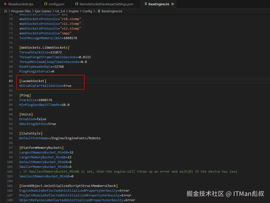Click the file icon on BaseEngine.ini tab

coord(146,4)
